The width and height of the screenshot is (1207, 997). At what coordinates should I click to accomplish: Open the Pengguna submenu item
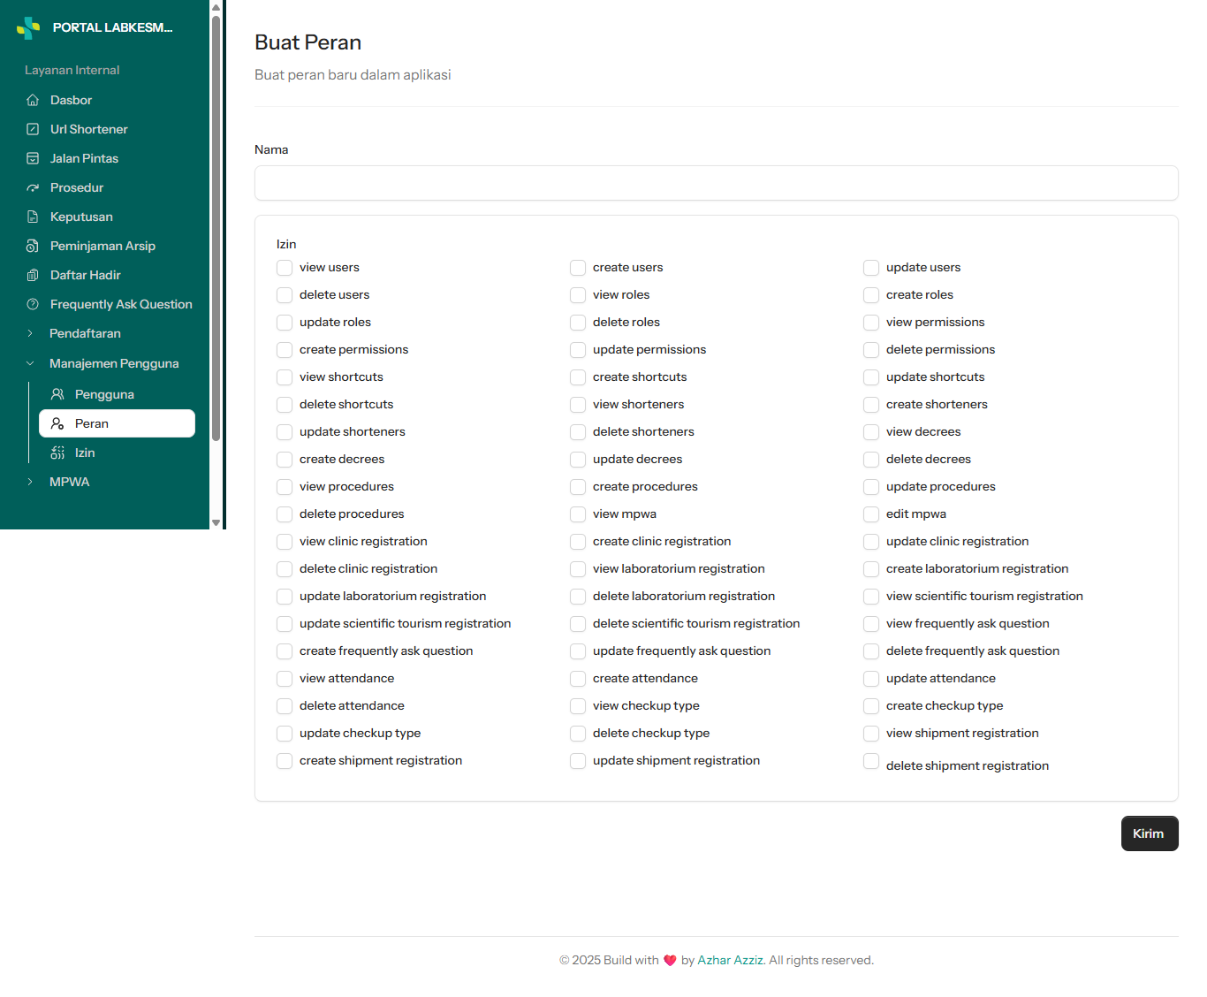[117, 395]
